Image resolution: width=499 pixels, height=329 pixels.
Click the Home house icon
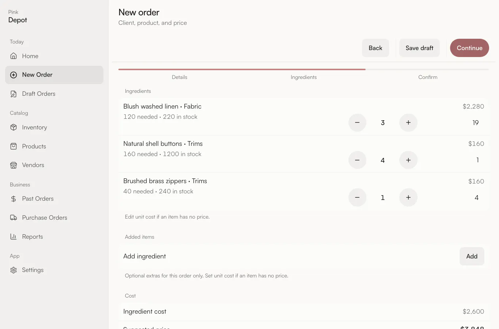(x=14, y=56)
